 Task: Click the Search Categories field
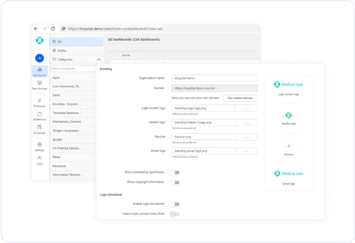pyautogui.click(x=73, y=69)
